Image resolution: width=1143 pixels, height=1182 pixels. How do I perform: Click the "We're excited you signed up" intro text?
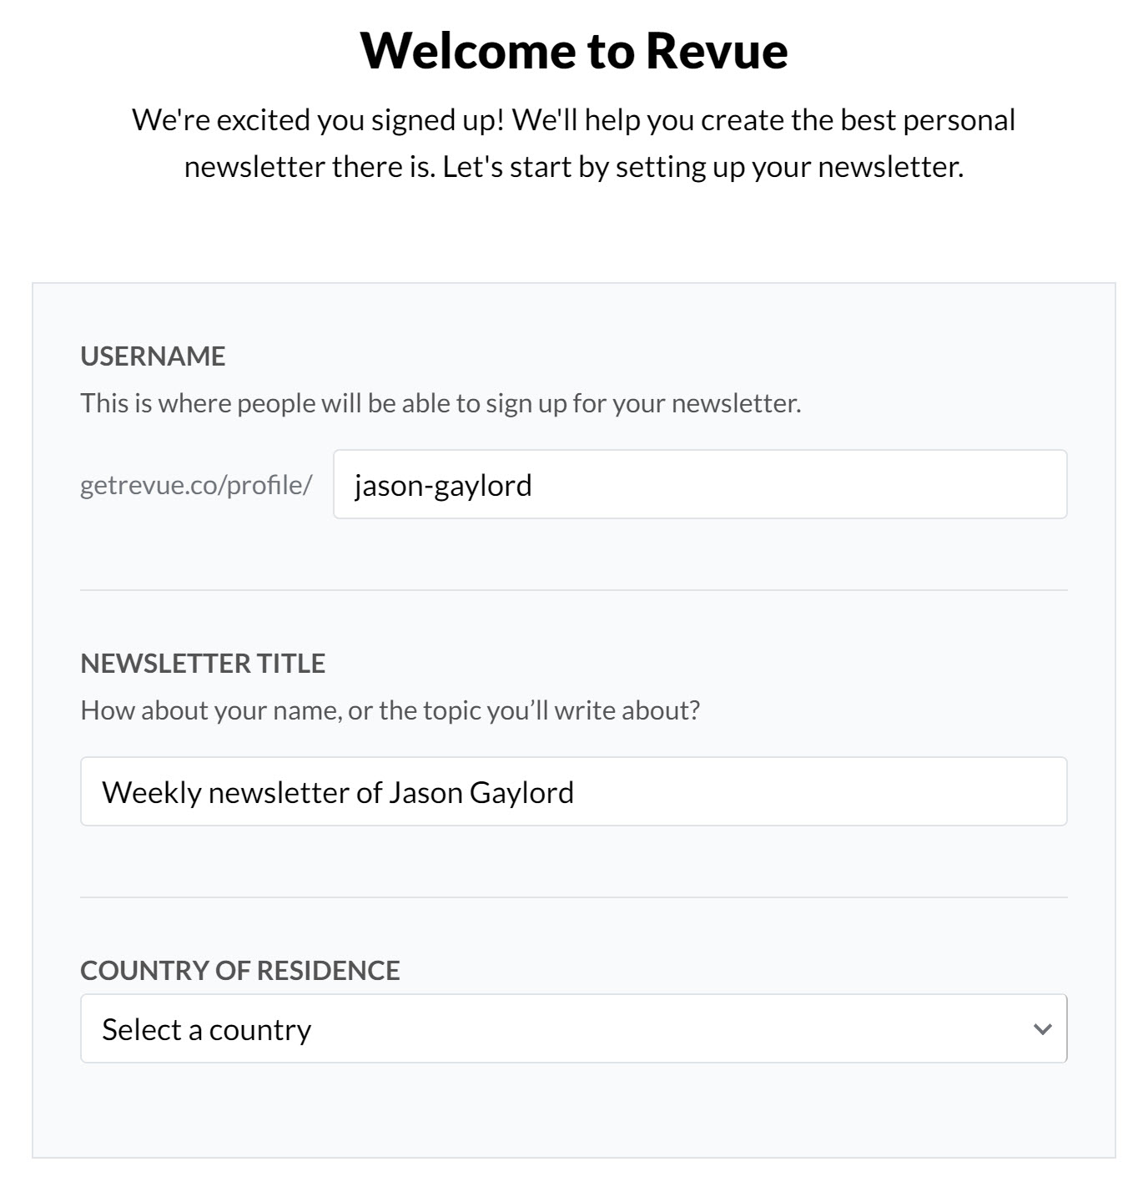tap(574, 143)
